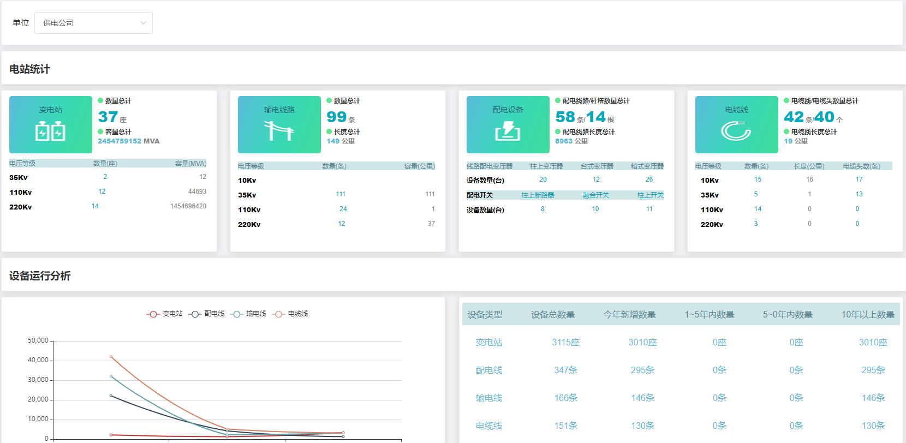The width and height of the screenshot is (906, 443).
Task: Click capacity value 44693 for 110Kv
Action: click(x=197, y=191)
